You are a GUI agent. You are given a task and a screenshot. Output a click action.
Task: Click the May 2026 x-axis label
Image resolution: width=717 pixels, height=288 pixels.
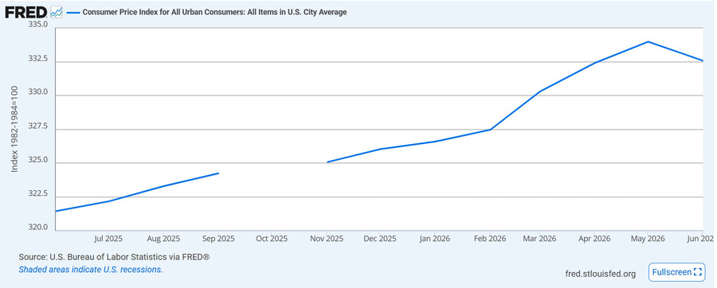648,239
